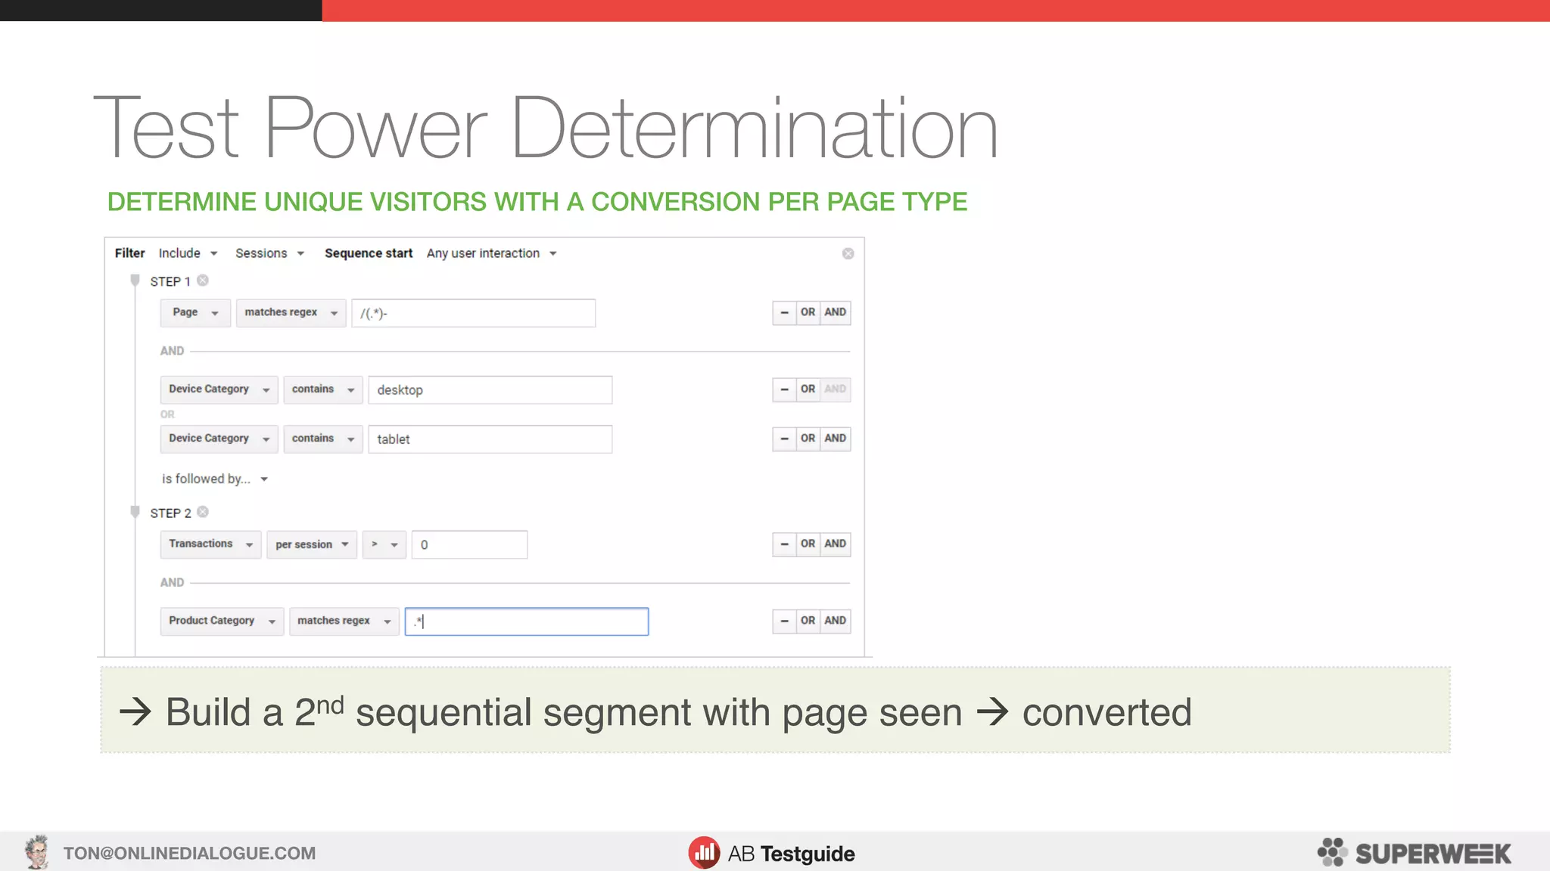
Task: Open the Any user interaction dropdown
Action: 491,253
